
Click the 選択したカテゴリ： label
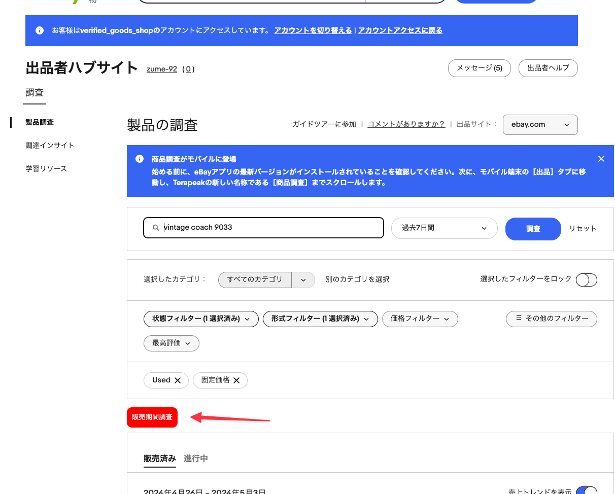click(x=176, y=279)
